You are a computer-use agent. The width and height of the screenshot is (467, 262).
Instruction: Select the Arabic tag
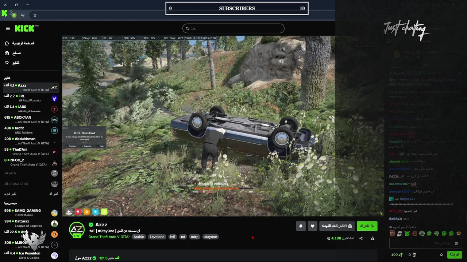(139, 237)
